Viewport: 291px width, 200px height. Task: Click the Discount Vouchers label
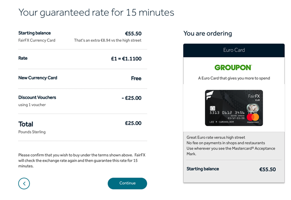(37, 97)
